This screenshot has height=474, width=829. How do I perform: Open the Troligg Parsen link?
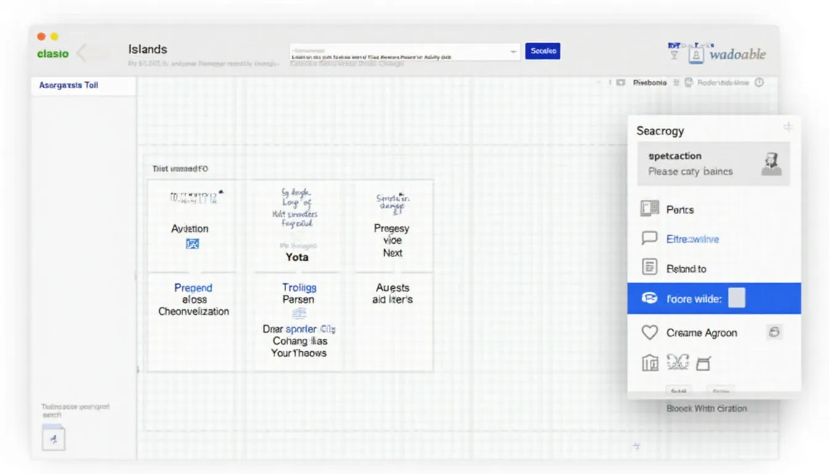[x=299, y=293]
